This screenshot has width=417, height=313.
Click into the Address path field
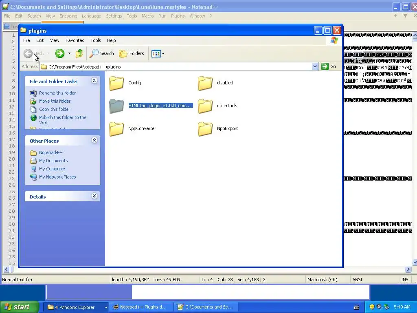[176, 67]
